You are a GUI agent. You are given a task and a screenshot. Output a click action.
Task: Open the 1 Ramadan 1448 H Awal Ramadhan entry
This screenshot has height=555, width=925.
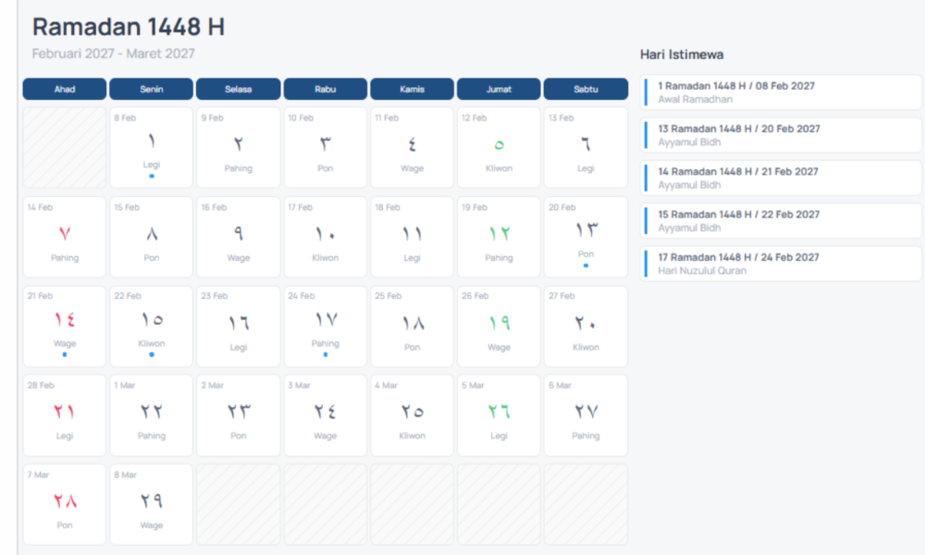(x=781, y=92)
